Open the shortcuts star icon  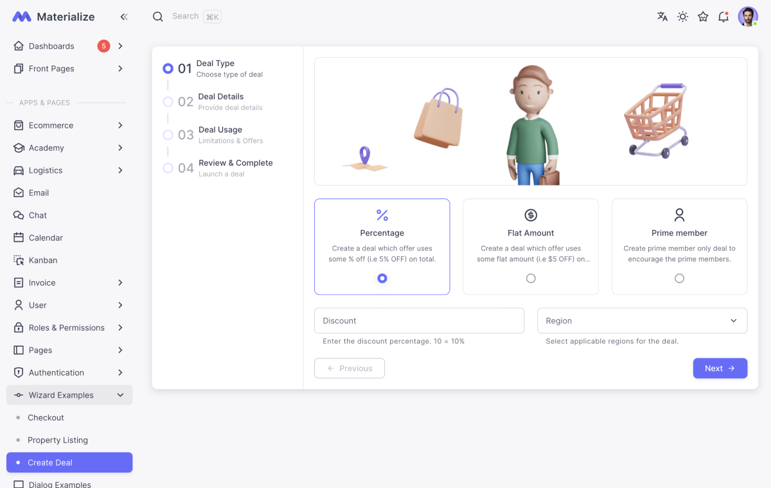pos(703,17)
